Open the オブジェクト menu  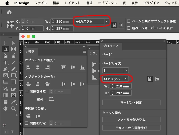point(107,3)
